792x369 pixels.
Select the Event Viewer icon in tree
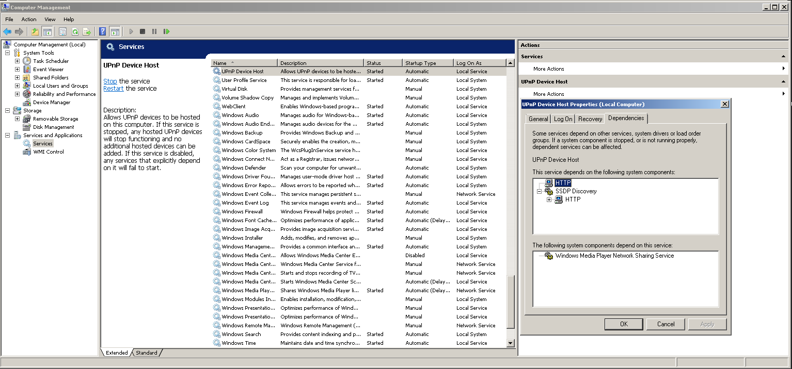tap(27, 69)
